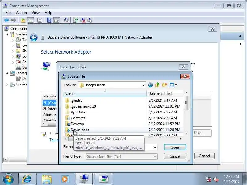Sort files by Date modified column header

point(165,94)
